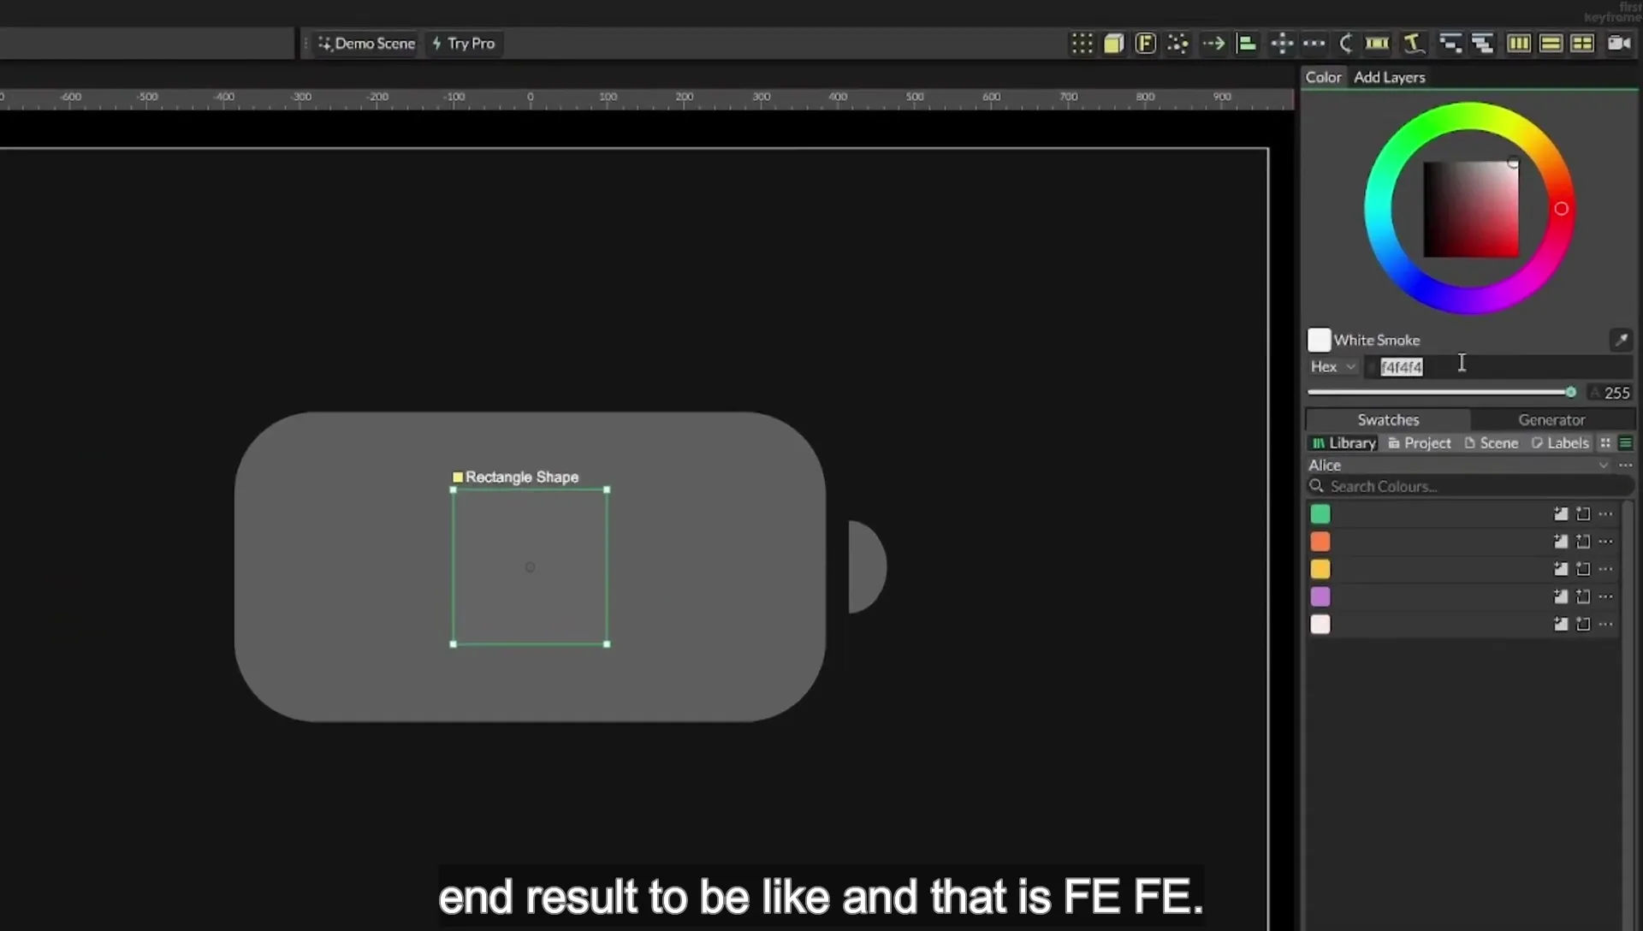Click the yellow cube icon in toolbar

(x=1113, y=43)
